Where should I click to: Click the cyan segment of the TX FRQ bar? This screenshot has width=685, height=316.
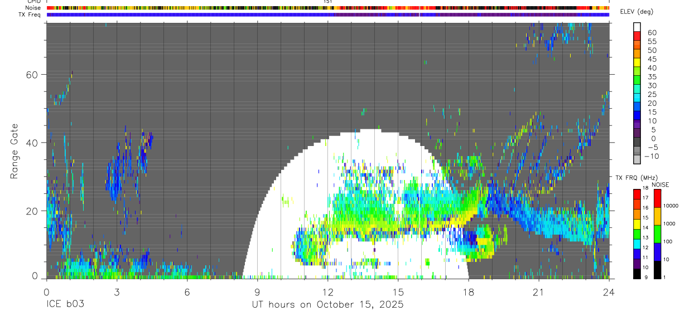(x=637, y=244)
